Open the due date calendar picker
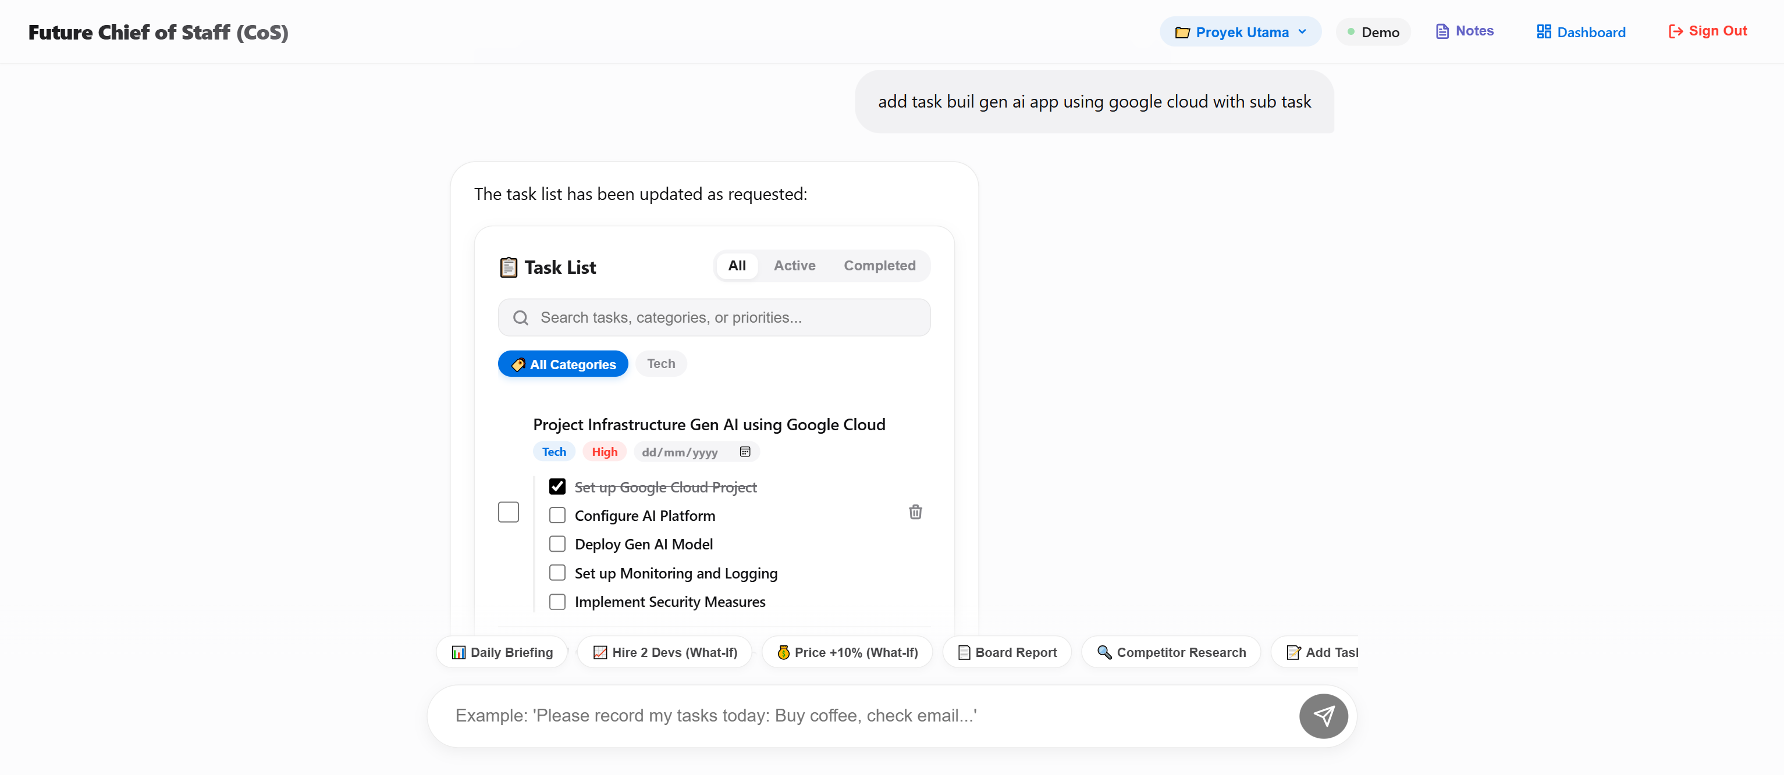The width and height of the screenshot is (1784, 775). pyautogui.click(x=745, y=452)
